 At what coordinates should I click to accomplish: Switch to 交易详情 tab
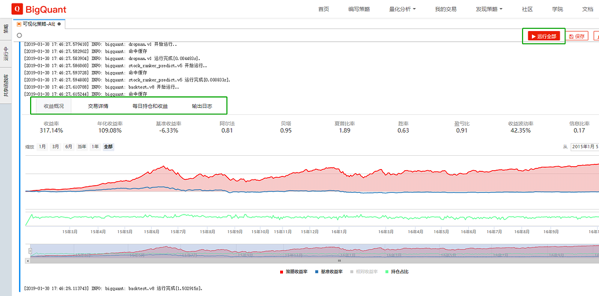98,106
